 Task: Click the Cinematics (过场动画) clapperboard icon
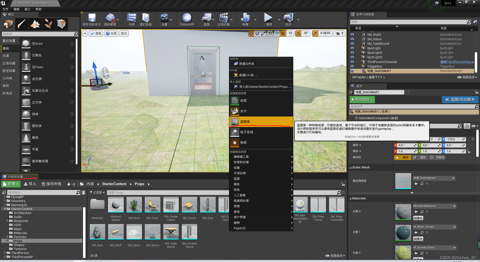tap(223, 18)
